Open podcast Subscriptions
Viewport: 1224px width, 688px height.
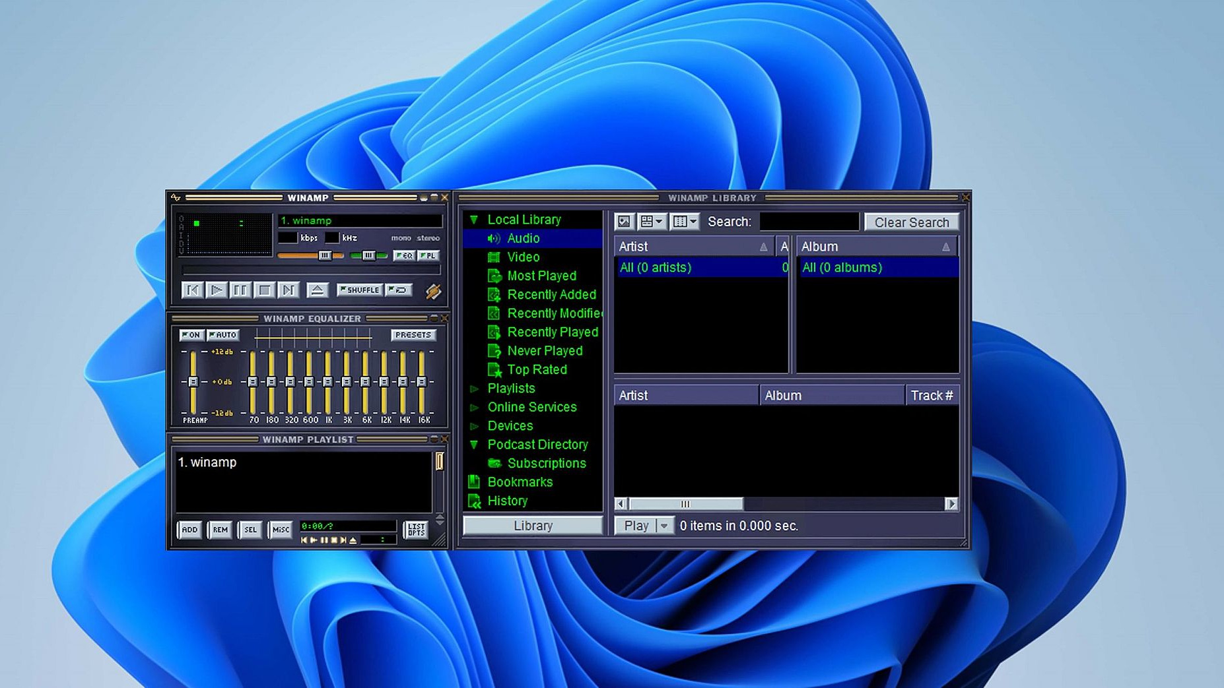pyautogui.click(x=547, y=464)
